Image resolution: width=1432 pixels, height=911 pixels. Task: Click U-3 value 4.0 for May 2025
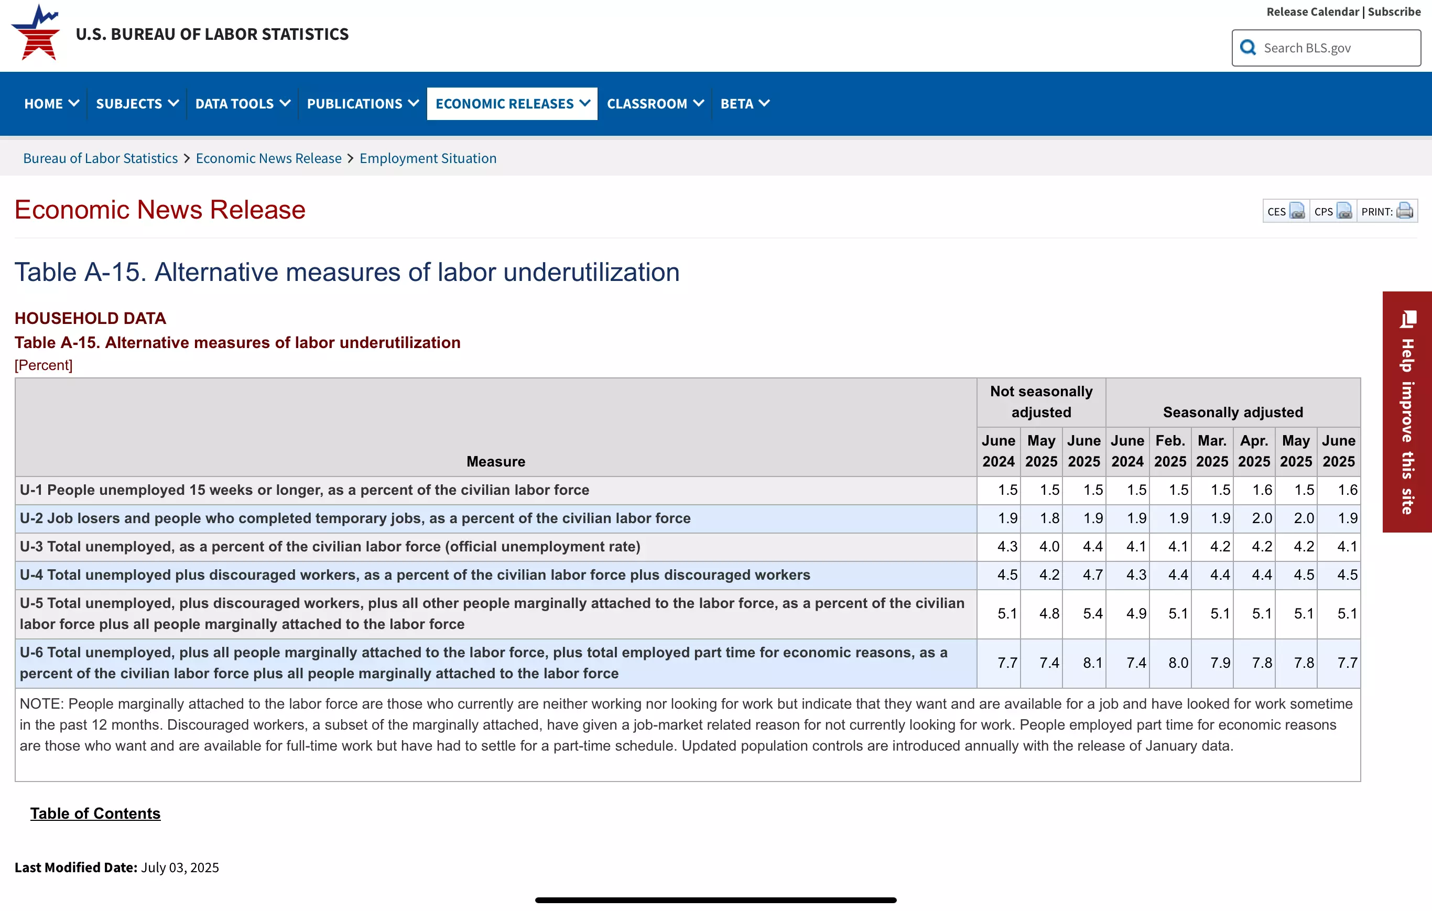1042,547
